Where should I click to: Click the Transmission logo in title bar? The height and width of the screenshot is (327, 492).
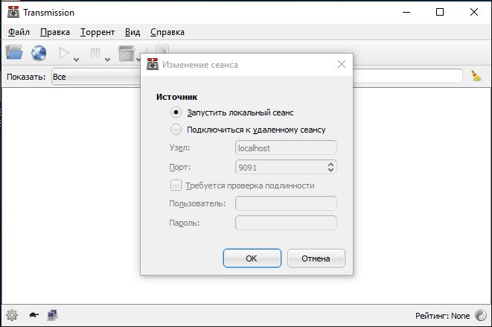coord(13,12)
